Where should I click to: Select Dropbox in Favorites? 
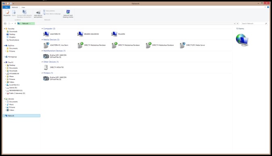click(11, 37)
